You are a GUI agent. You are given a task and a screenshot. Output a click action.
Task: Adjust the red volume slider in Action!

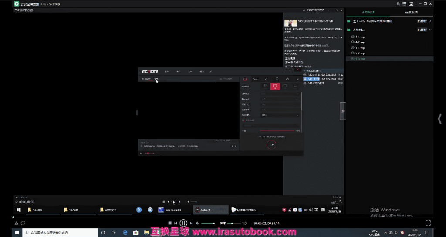click(277, 131)
